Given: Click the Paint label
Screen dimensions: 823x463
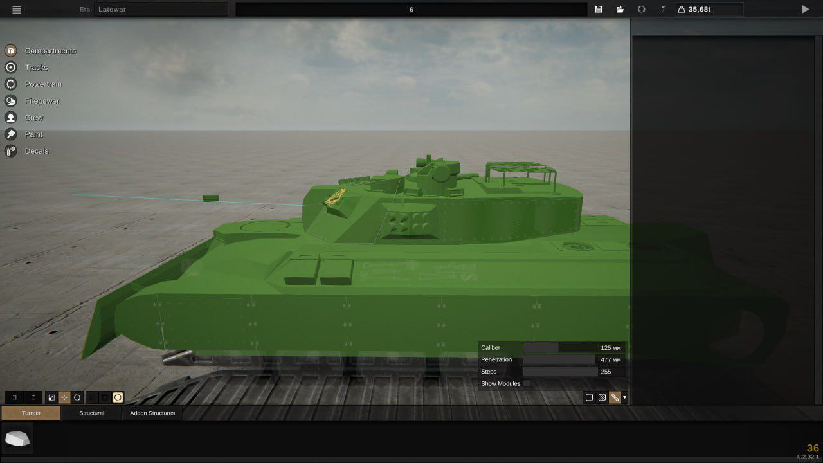Looking at the screenshot, I should point(33,134).
